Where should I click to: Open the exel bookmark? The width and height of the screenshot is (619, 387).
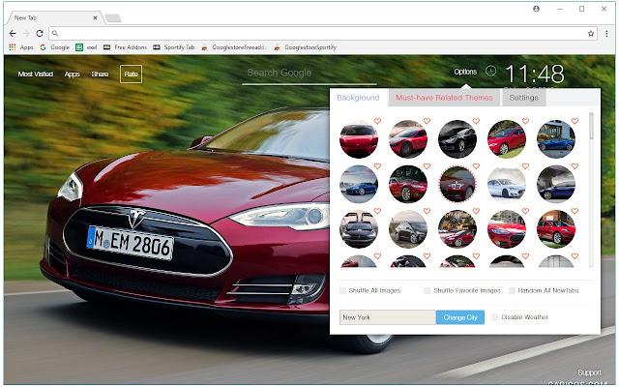coord(86,47)
